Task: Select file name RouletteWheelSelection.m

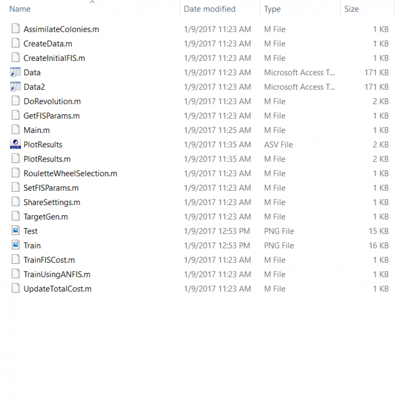Action: (x=70, y=174)
